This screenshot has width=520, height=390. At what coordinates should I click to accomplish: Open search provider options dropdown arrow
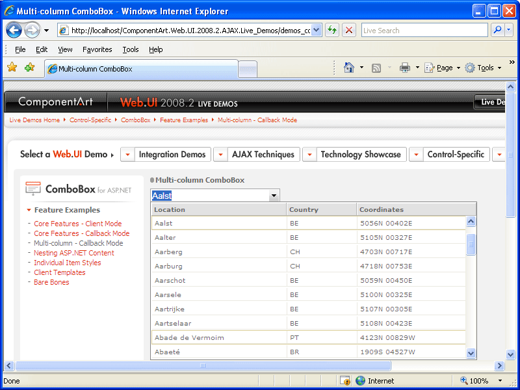[509, 30]
